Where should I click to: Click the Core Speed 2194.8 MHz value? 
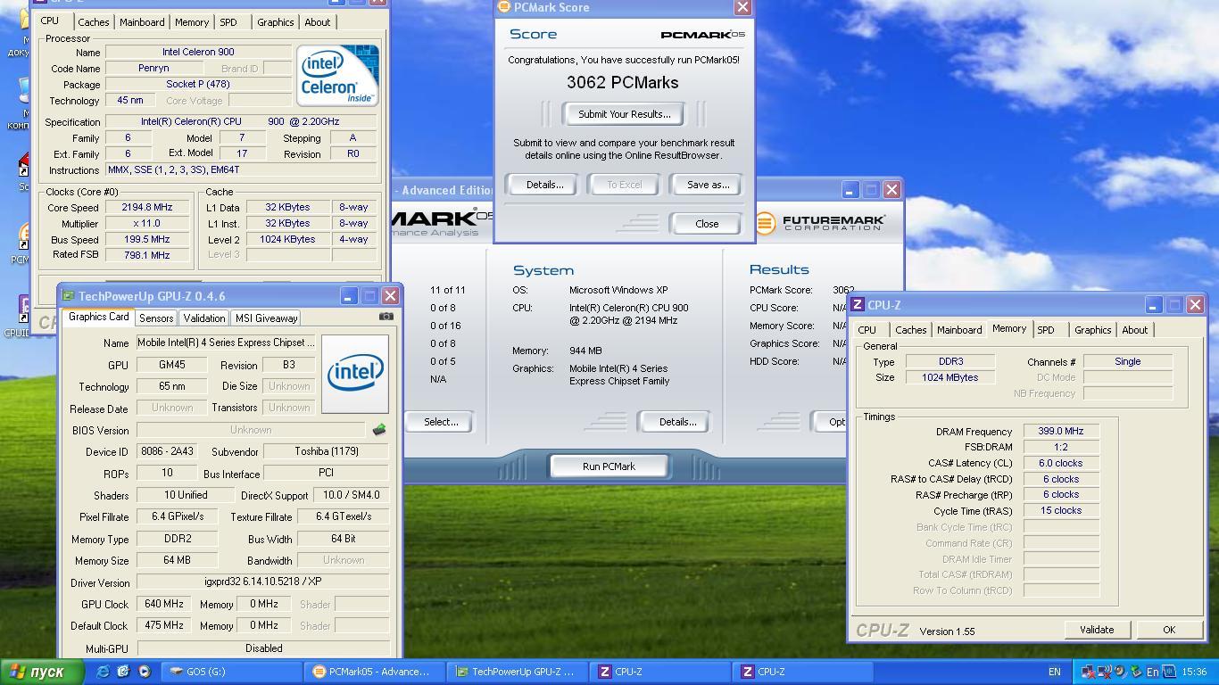145,207
